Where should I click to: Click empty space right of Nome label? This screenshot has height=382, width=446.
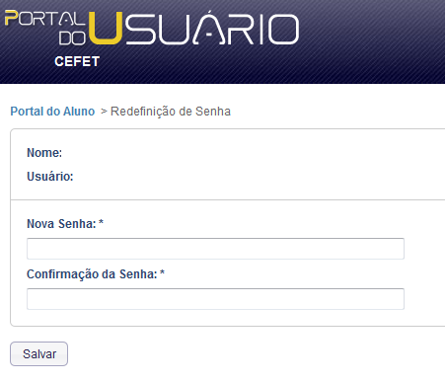click(x=230, y=153)
